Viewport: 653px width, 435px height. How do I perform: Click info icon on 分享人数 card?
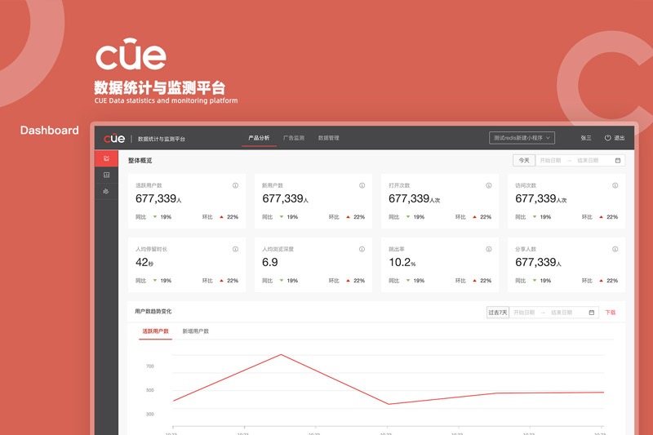[615, 250]
